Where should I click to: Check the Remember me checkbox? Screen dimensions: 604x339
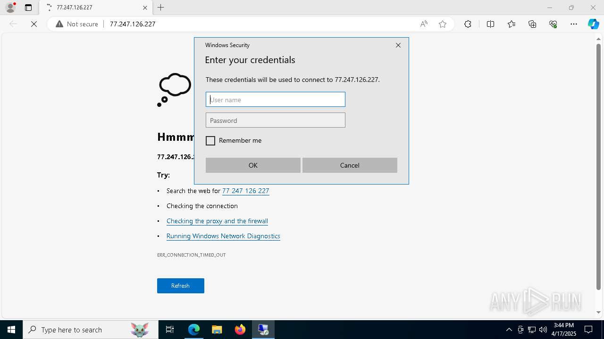pyautogui.click(x=210, y=141)
